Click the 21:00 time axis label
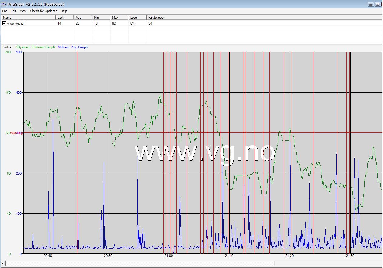Viewport: 383px width, 268px height. 168,256
